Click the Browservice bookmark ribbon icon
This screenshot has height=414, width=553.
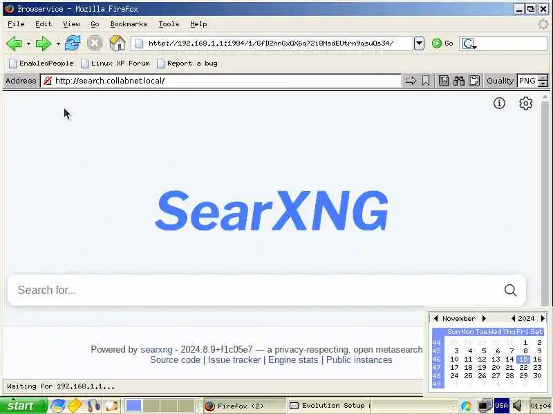[x=426, y=81]
